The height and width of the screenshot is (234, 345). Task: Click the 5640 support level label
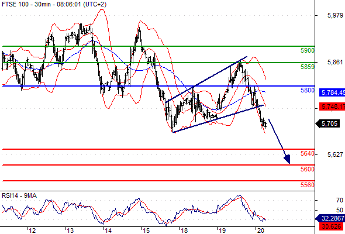pos(308,153)
